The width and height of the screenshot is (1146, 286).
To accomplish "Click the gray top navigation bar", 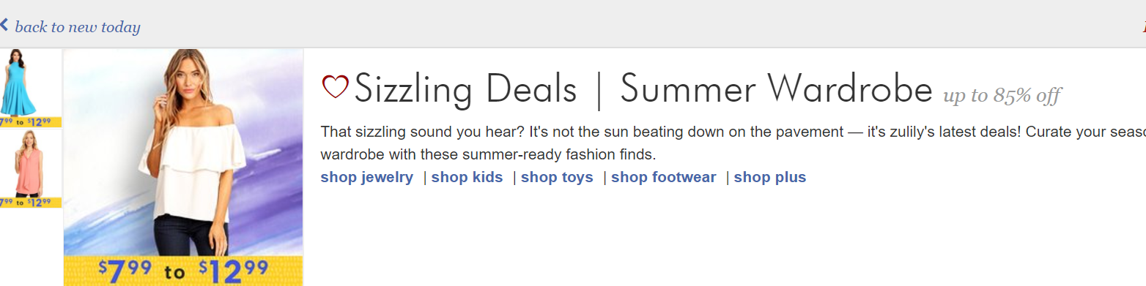I will pyautogui.click(x=573, y=23).
